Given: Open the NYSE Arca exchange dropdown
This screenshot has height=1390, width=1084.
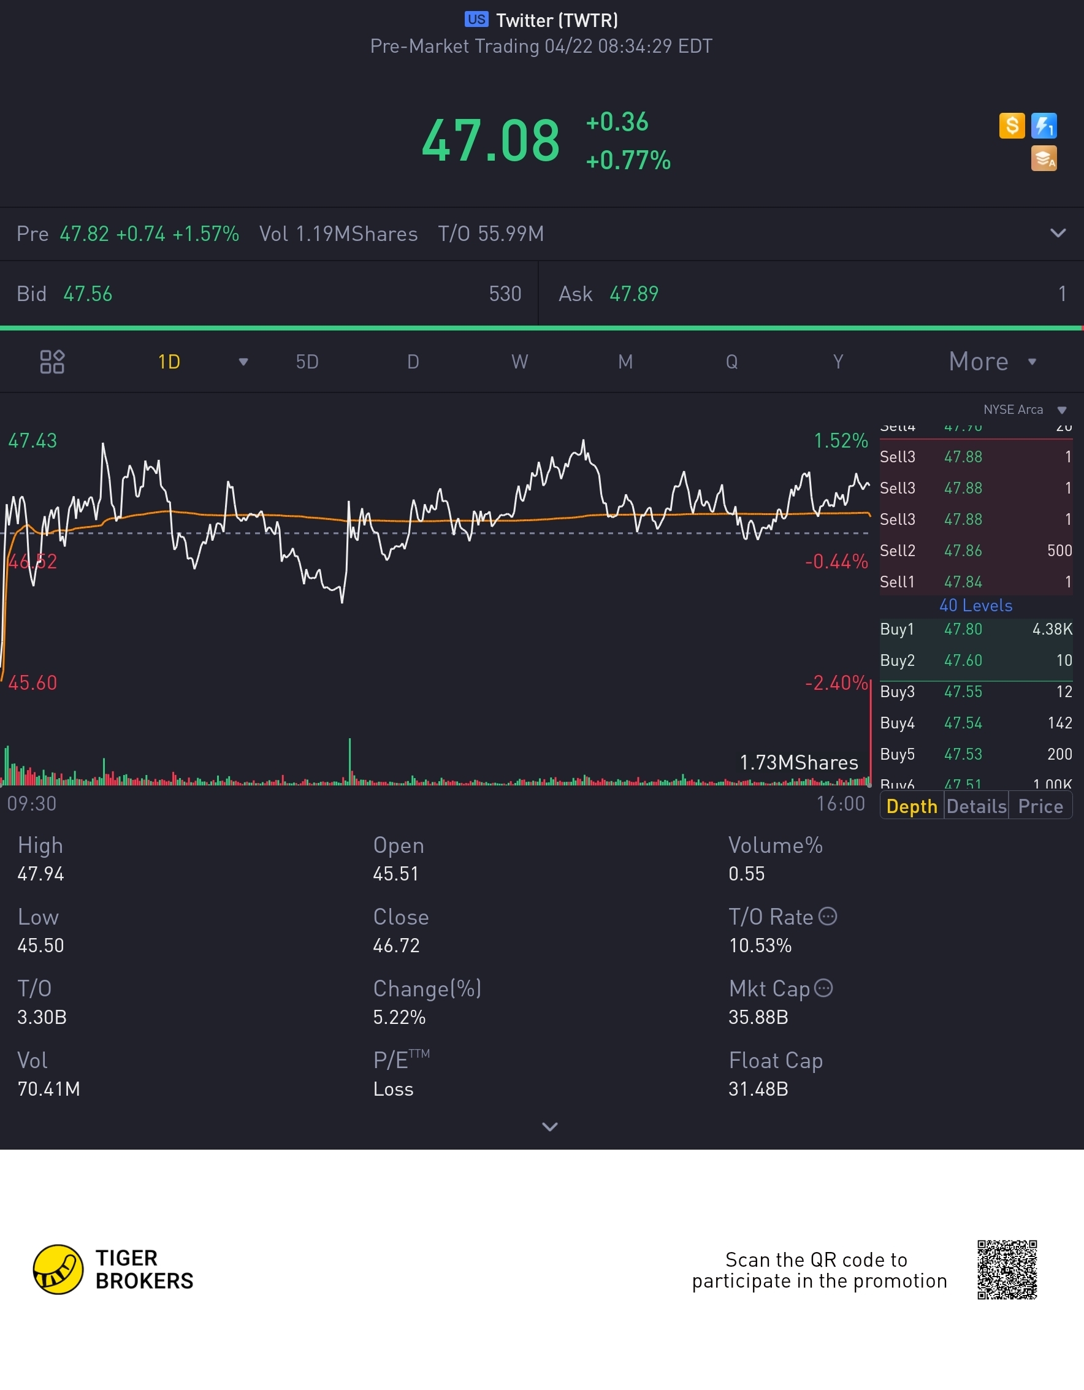Looking at the screenshot, I should pyautogui.click(x=1025, y=409).
